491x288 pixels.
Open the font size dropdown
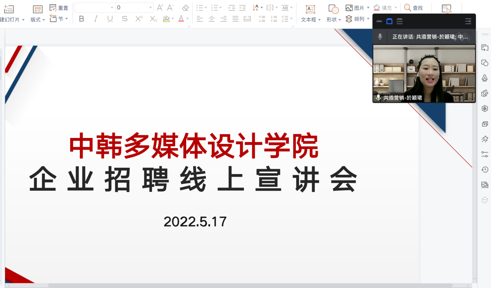150,8
